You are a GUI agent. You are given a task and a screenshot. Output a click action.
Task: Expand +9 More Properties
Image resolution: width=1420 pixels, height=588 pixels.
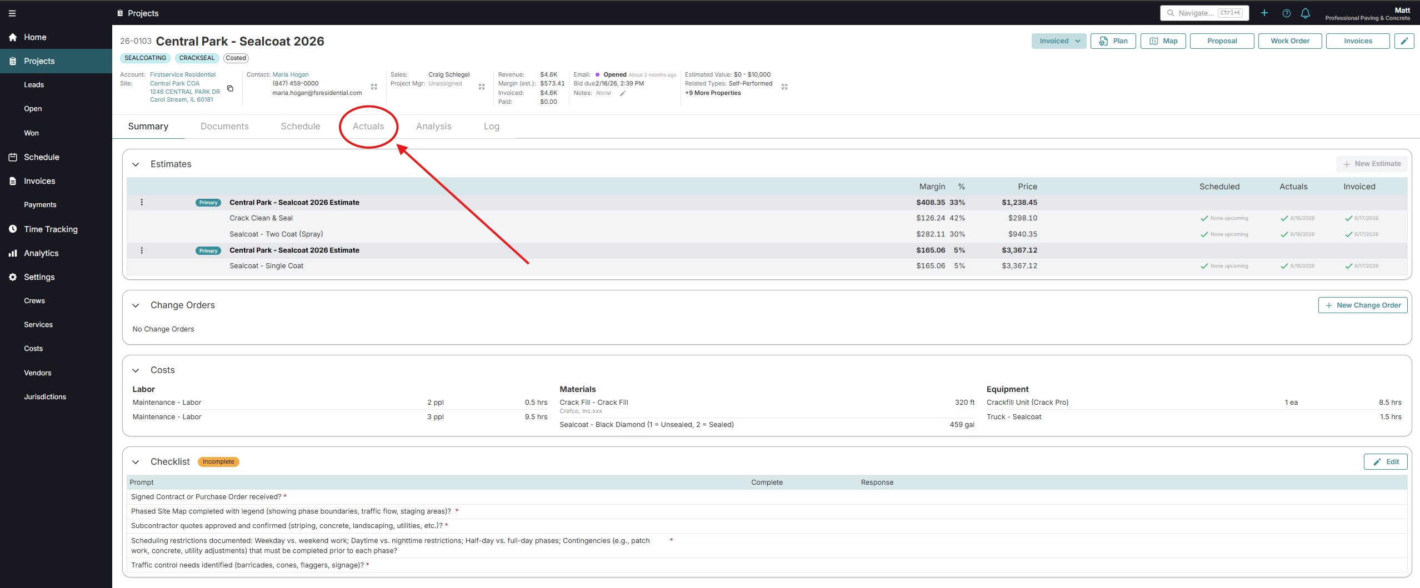tap(713, 93)
